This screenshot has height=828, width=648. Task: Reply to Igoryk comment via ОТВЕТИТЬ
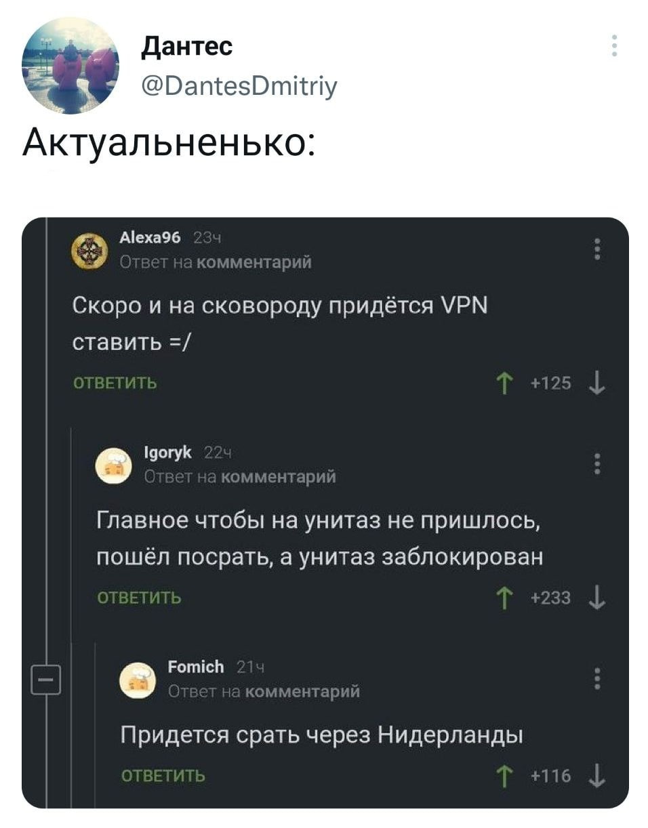140,598
